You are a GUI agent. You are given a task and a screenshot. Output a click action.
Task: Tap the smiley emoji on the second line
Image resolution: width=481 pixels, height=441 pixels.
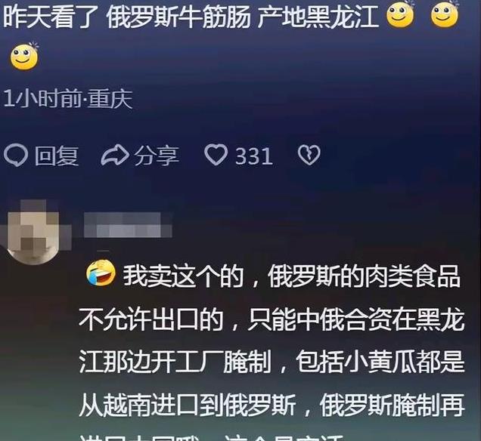(24, 57)
